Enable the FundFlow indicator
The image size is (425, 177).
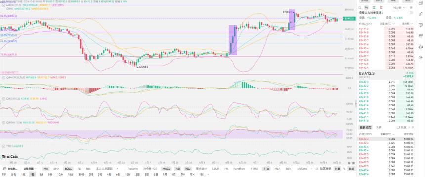[239, 169]
